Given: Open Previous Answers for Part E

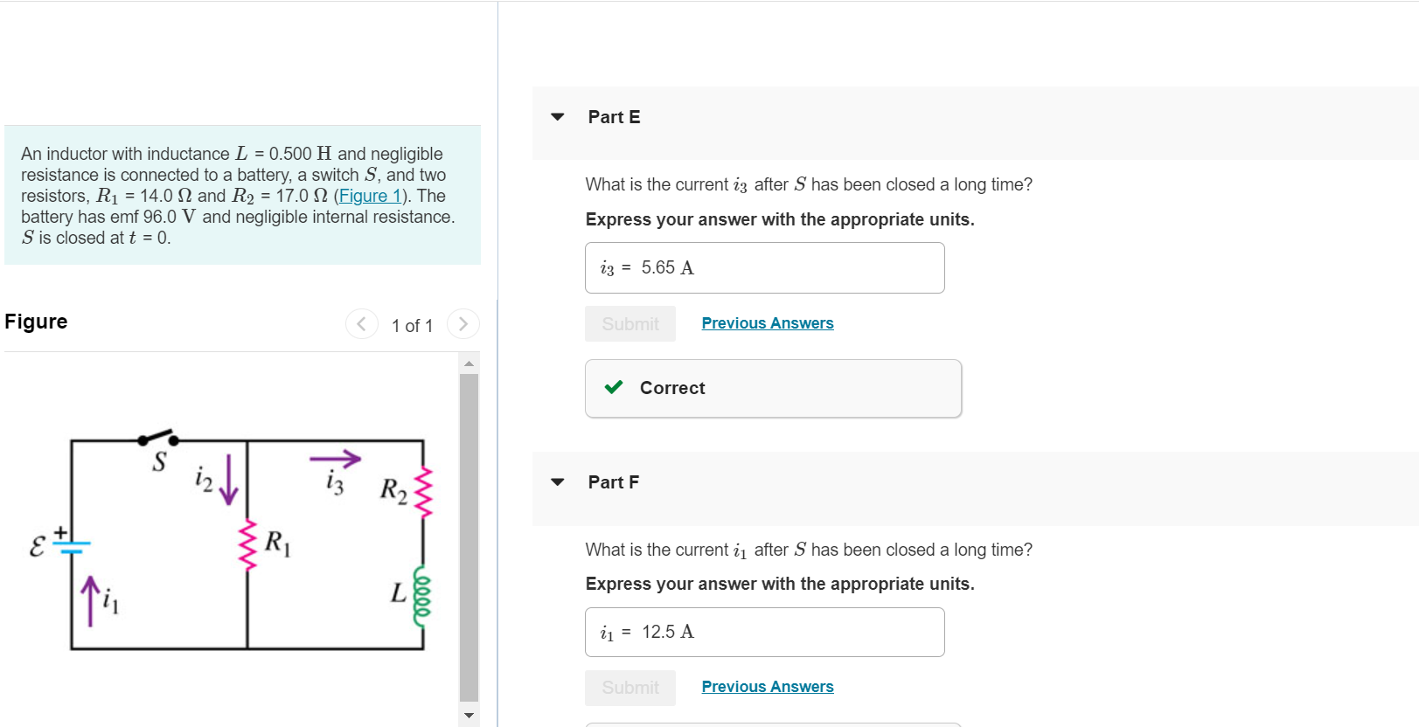Looking at the screenshot, I should point(767,322).
